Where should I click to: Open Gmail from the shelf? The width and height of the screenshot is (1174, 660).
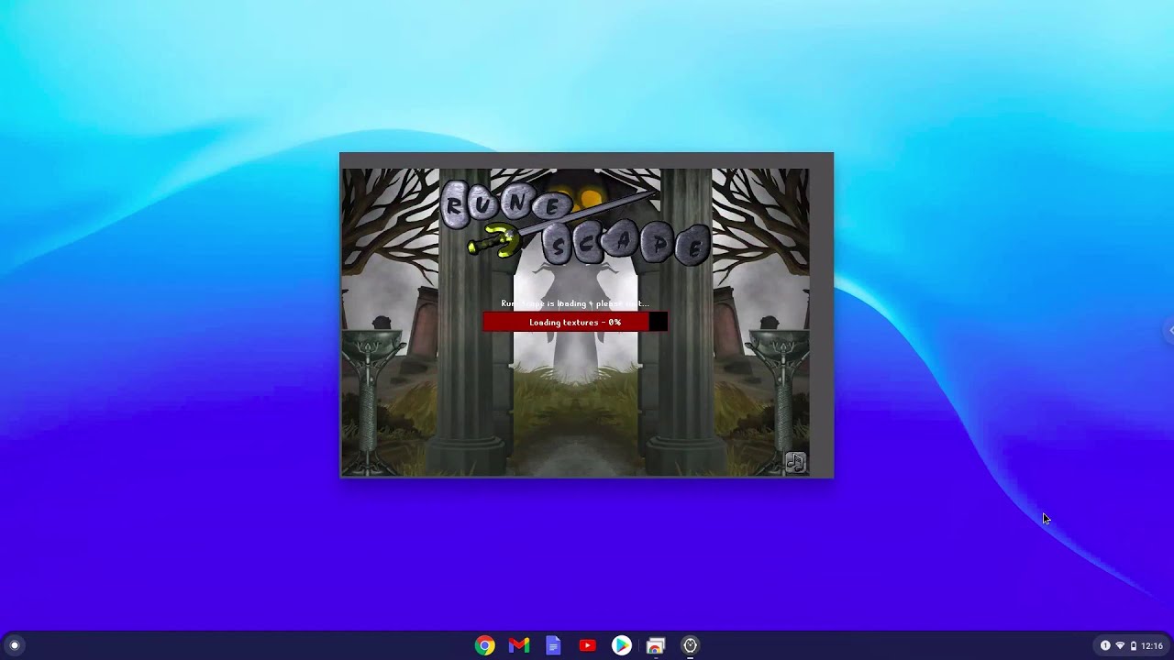(519, 645)
